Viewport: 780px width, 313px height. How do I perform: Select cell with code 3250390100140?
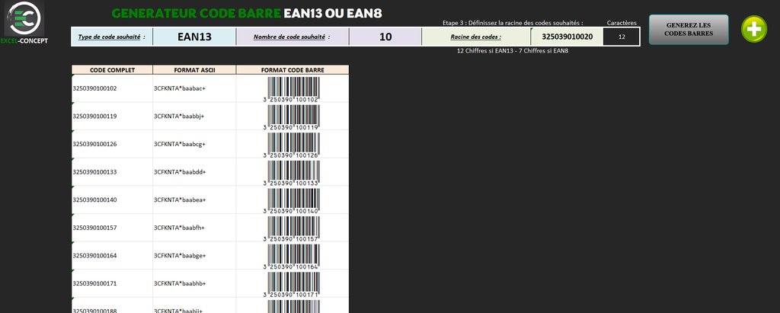coord(113,200)
